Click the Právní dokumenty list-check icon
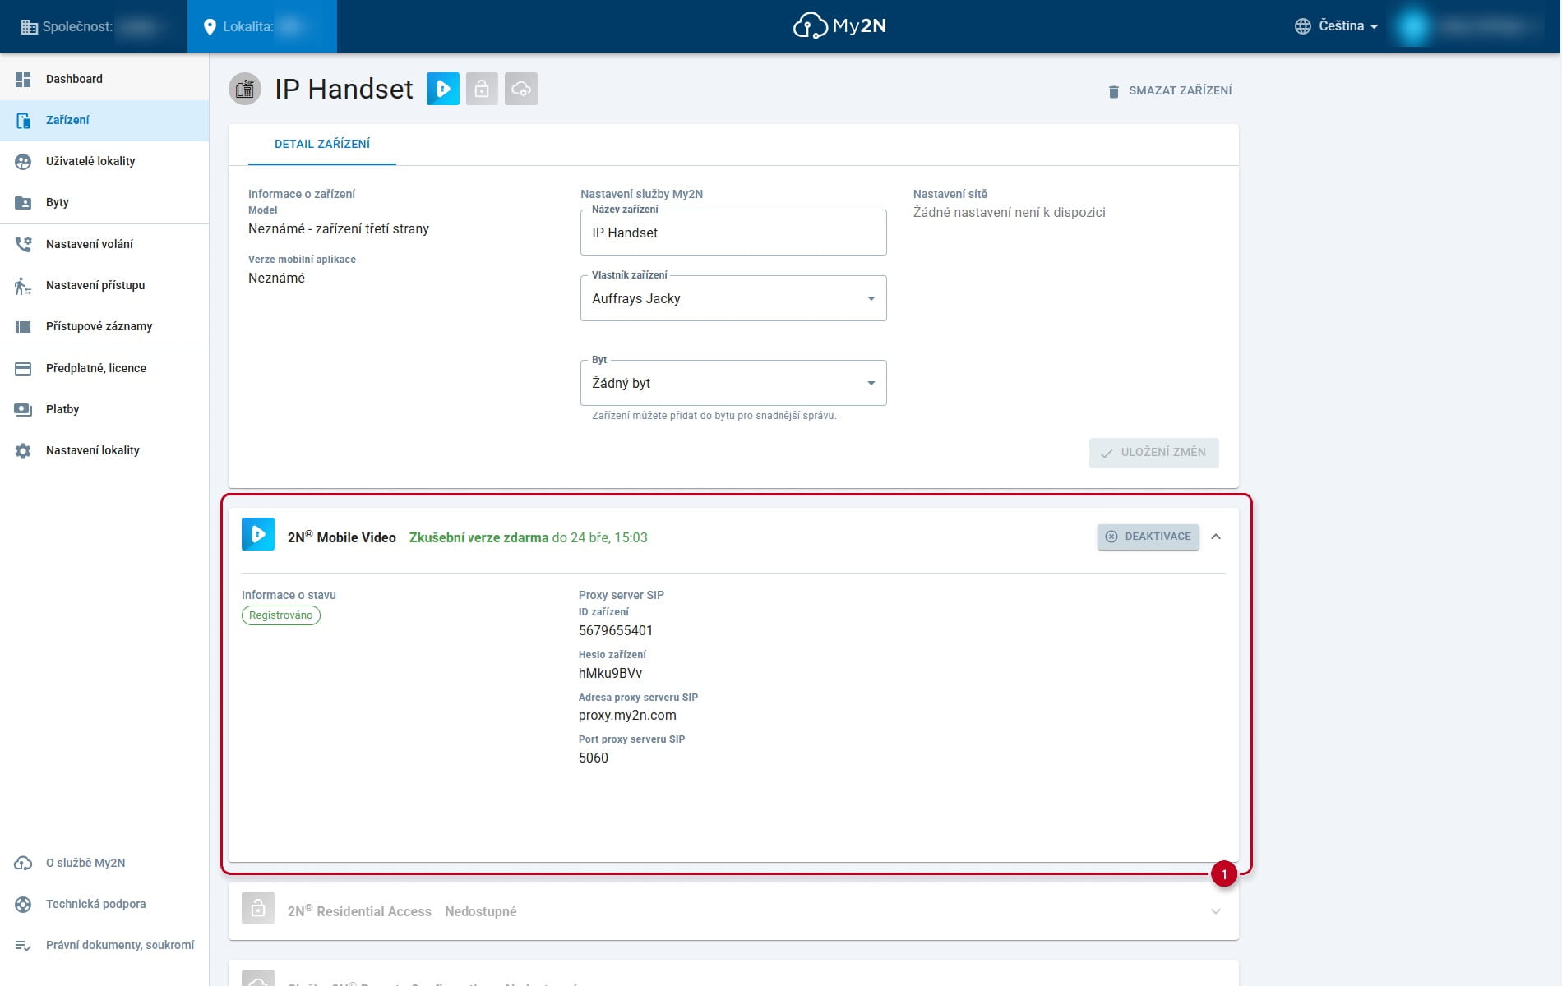 coord(23,945)
